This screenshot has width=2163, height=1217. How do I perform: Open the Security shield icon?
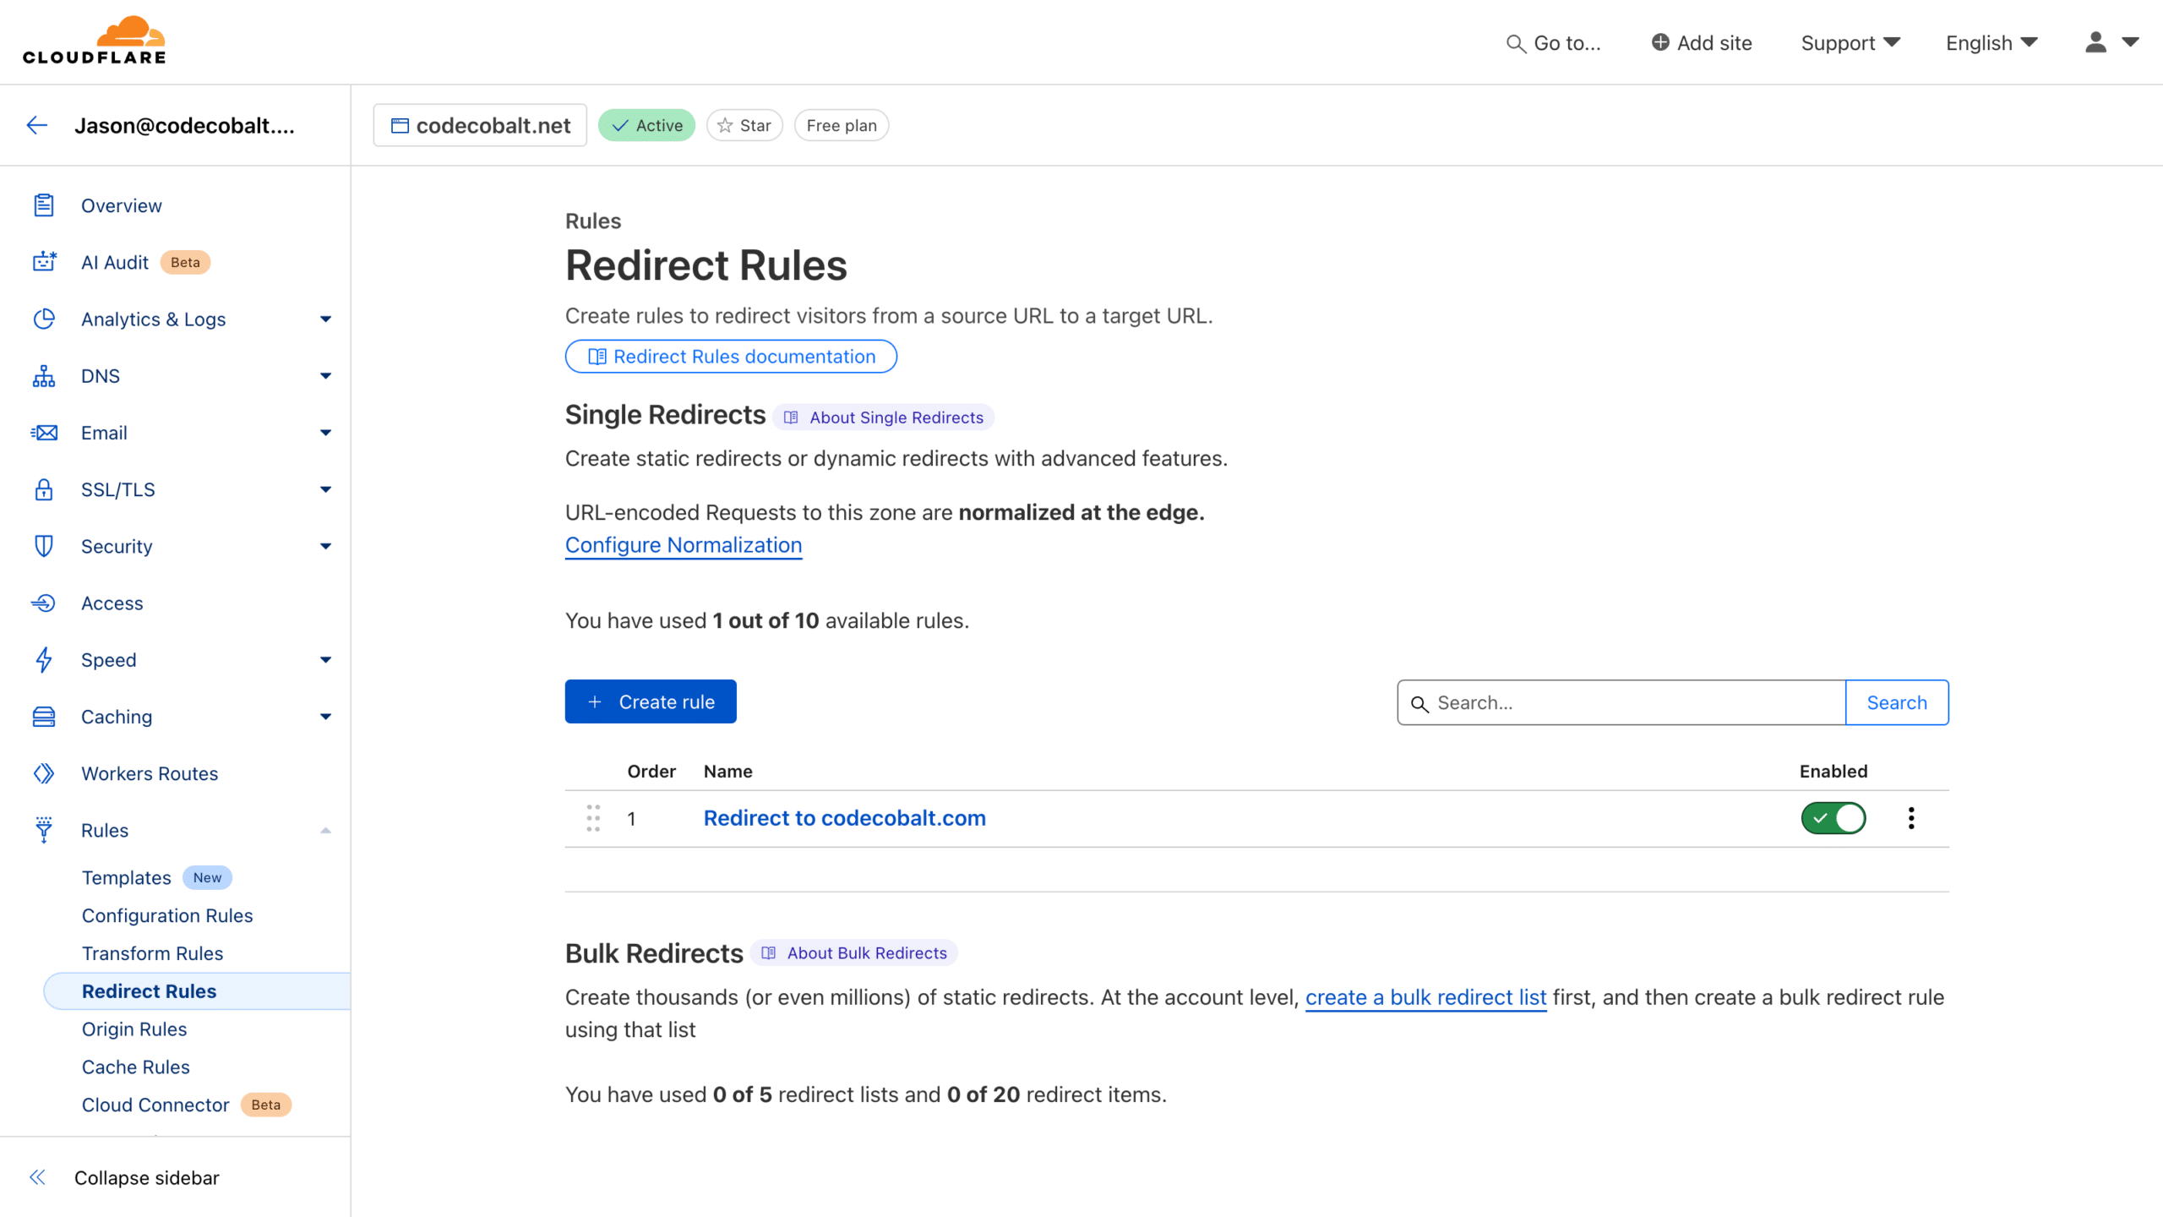pyautogui.click(x=44, y=546)
